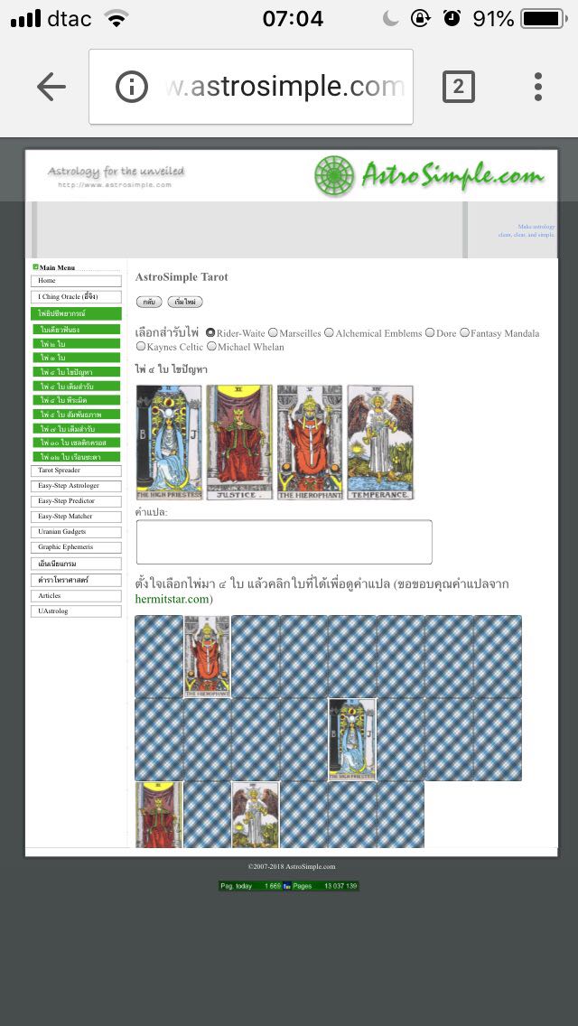This screenshot has width=578, height=1026.
Task: Click the ©2007-2018 AstroSimple.com footer text
Action: point(292,866)
